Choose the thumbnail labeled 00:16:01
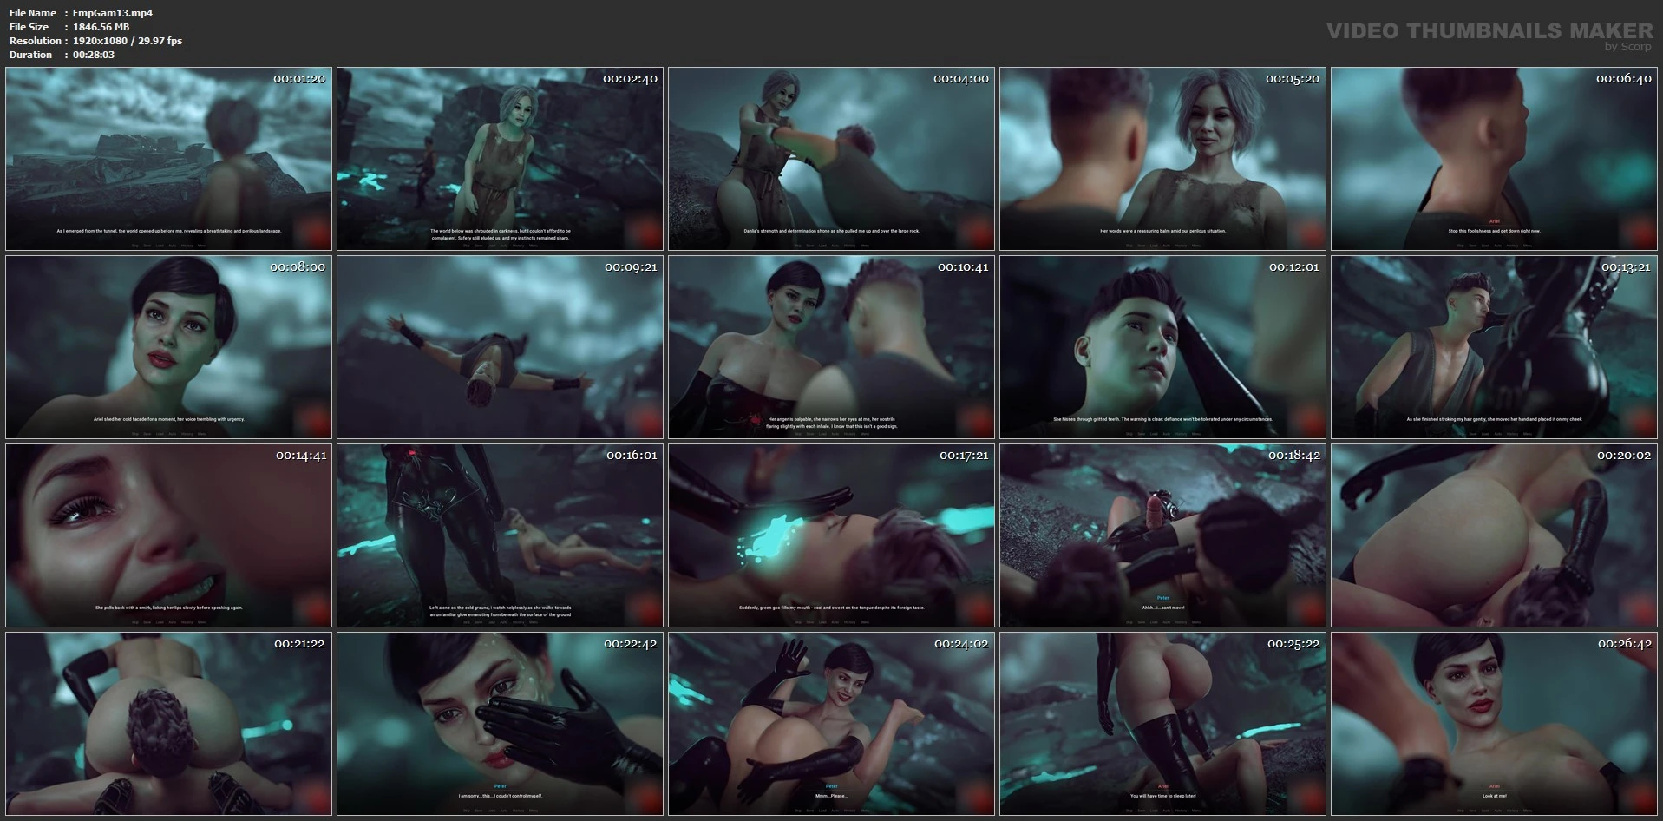The height and width of the screenshot is (821, 1663). pos(500,535)
